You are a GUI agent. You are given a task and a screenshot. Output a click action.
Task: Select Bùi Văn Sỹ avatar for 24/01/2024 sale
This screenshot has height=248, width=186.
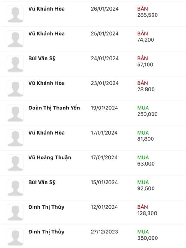click(15, 64)
